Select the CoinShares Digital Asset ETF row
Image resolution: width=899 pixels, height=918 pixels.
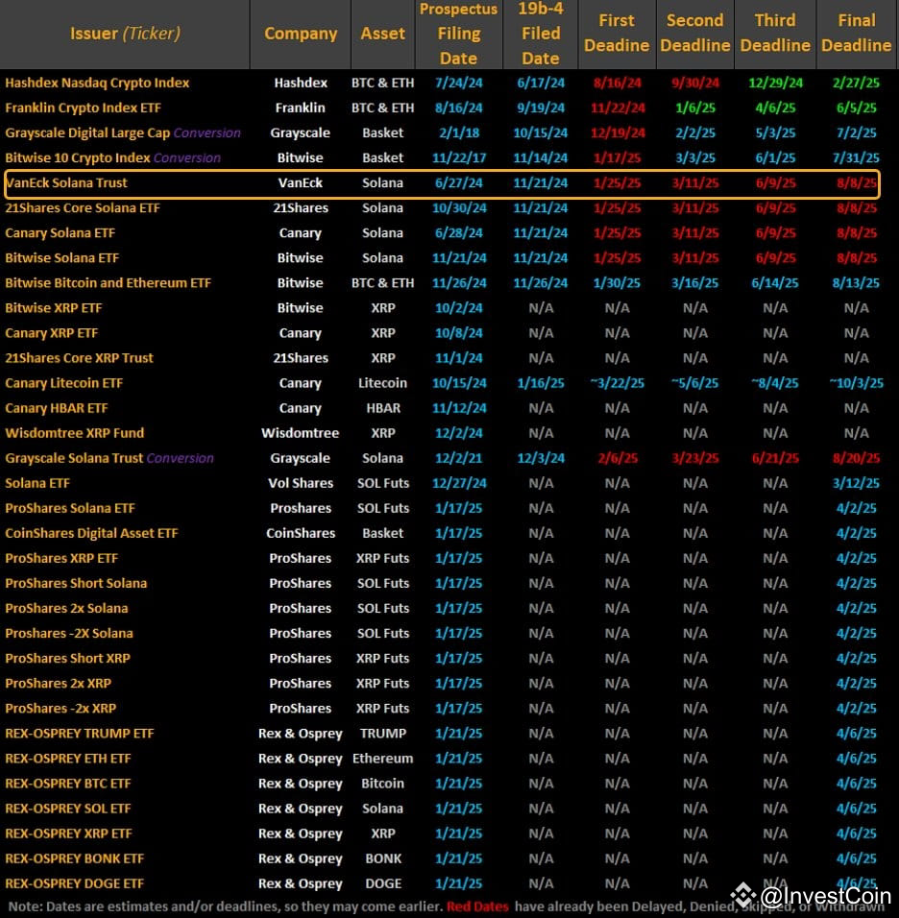(91, 533)
